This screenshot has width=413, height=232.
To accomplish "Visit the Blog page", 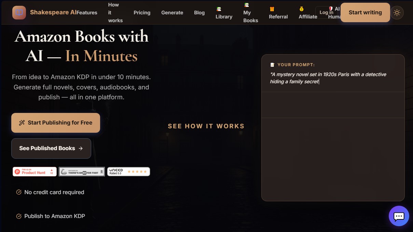I will tap(199, 13).
